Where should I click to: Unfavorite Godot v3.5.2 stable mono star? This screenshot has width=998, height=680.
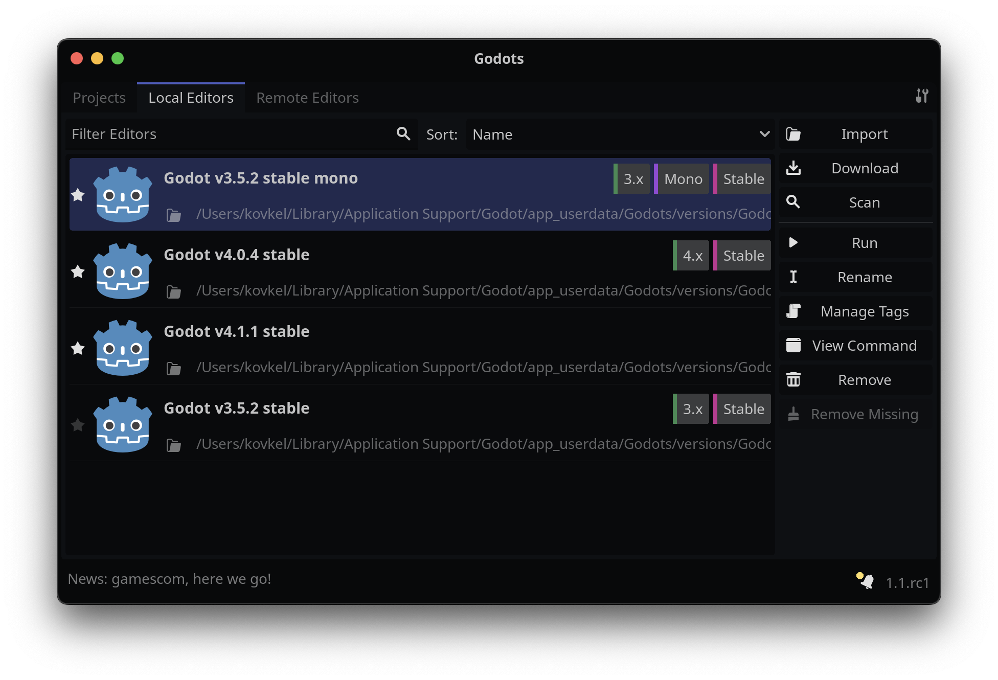tap(78, 195)
